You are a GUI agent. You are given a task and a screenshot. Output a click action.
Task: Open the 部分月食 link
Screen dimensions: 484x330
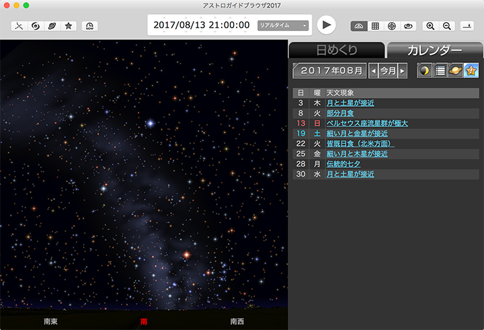point(340,114)
